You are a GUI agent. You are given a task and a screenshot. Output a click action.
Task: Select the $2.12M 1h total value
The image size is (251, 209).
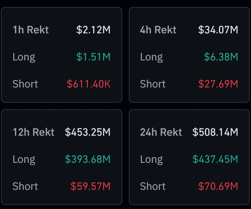coord(93,30)
